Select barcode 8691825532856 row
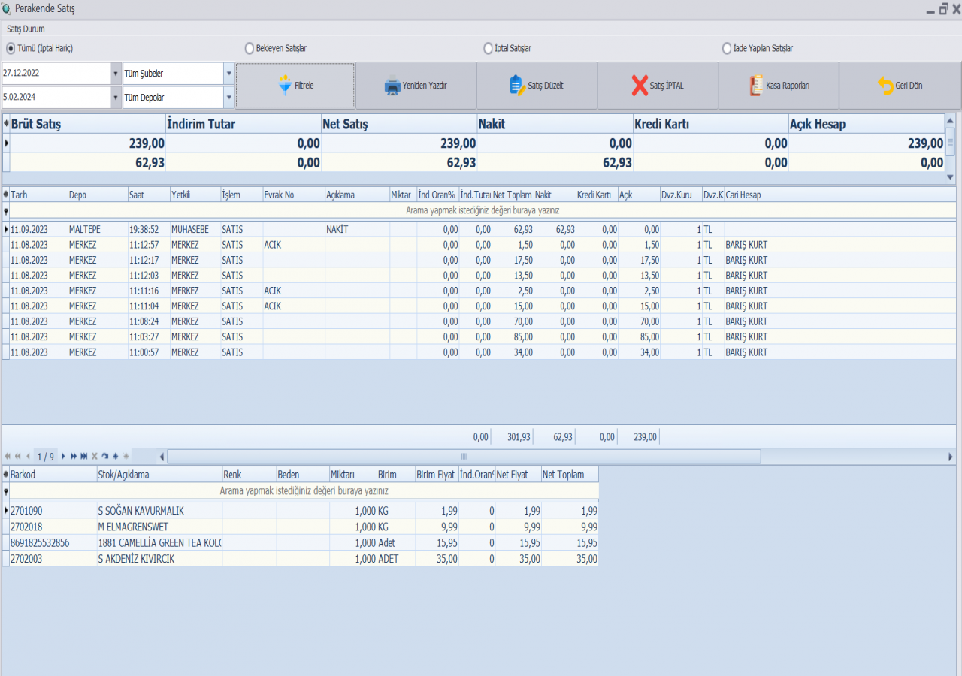The width and height of the screenshot is (962, 676). [301, 542]
